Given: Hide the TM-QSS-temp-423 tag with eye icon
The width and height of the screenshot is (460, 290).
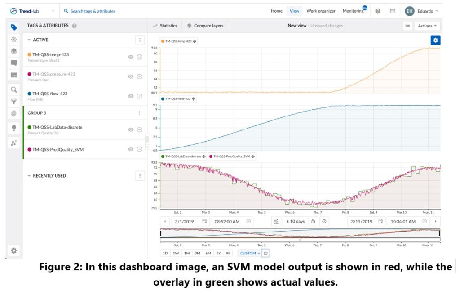Looking at the screenshot, I should click(x=131, y=57).
